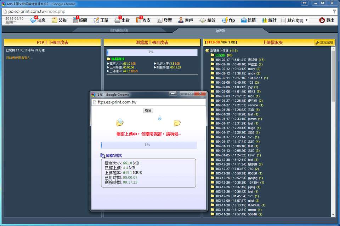The height and width of the screenshot is (226, 340).
Task: Open the 信箱 mailbox icon
Action: (244, 20)
